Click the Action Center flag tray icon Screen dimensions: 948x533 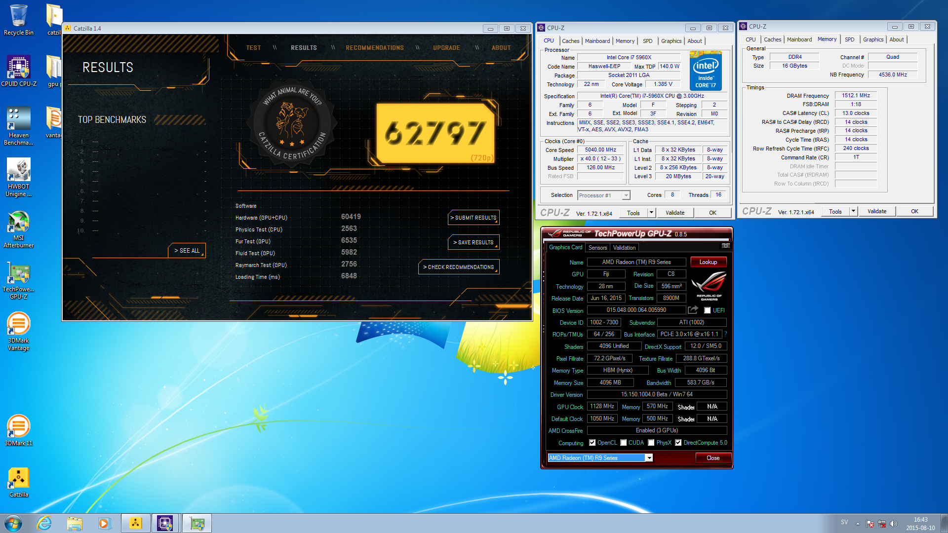(870, 524)
